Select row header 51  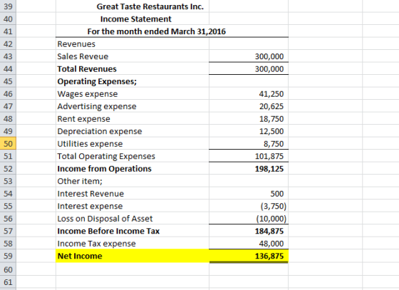(x=8, y=156)
